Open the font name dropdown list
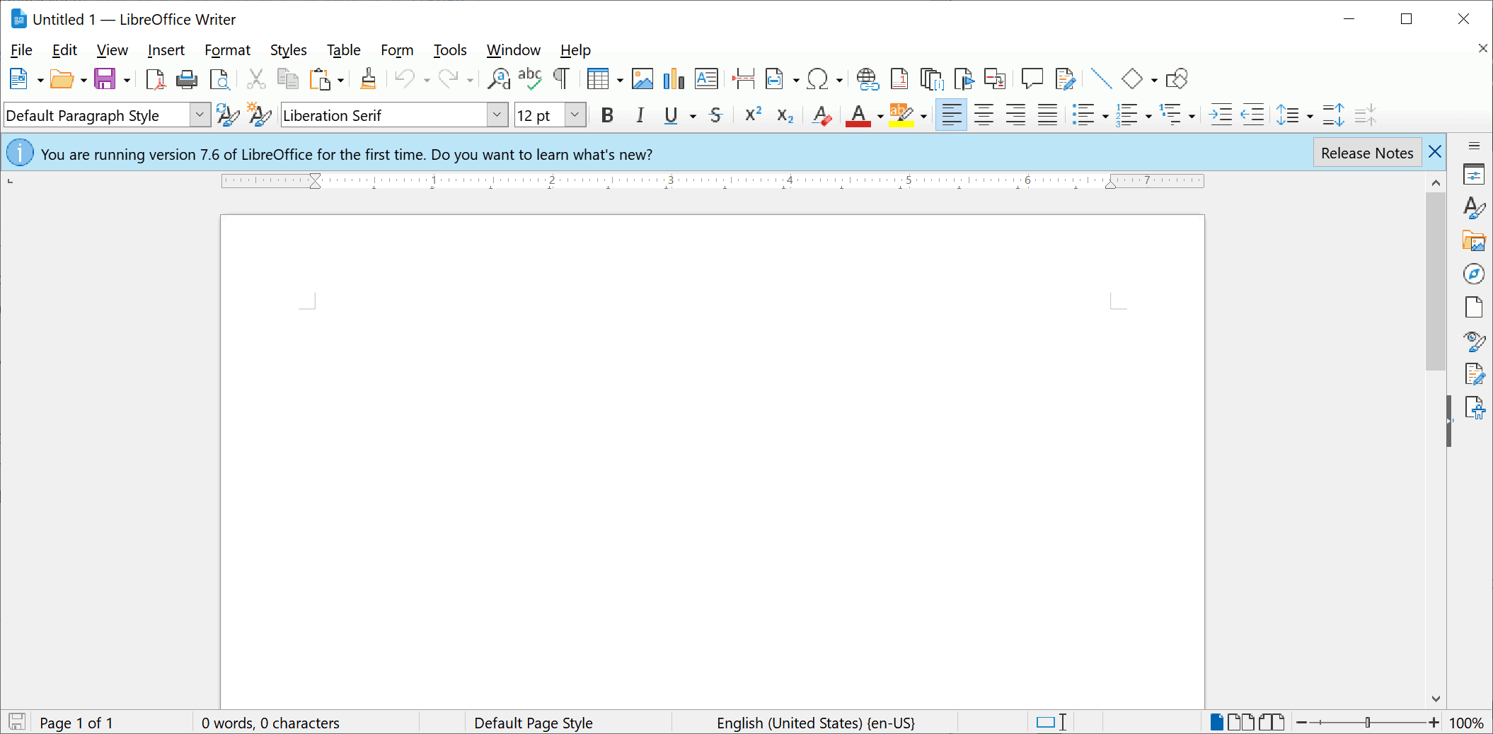The width and height of the screenshot is (1493, 734). point(497,115)
